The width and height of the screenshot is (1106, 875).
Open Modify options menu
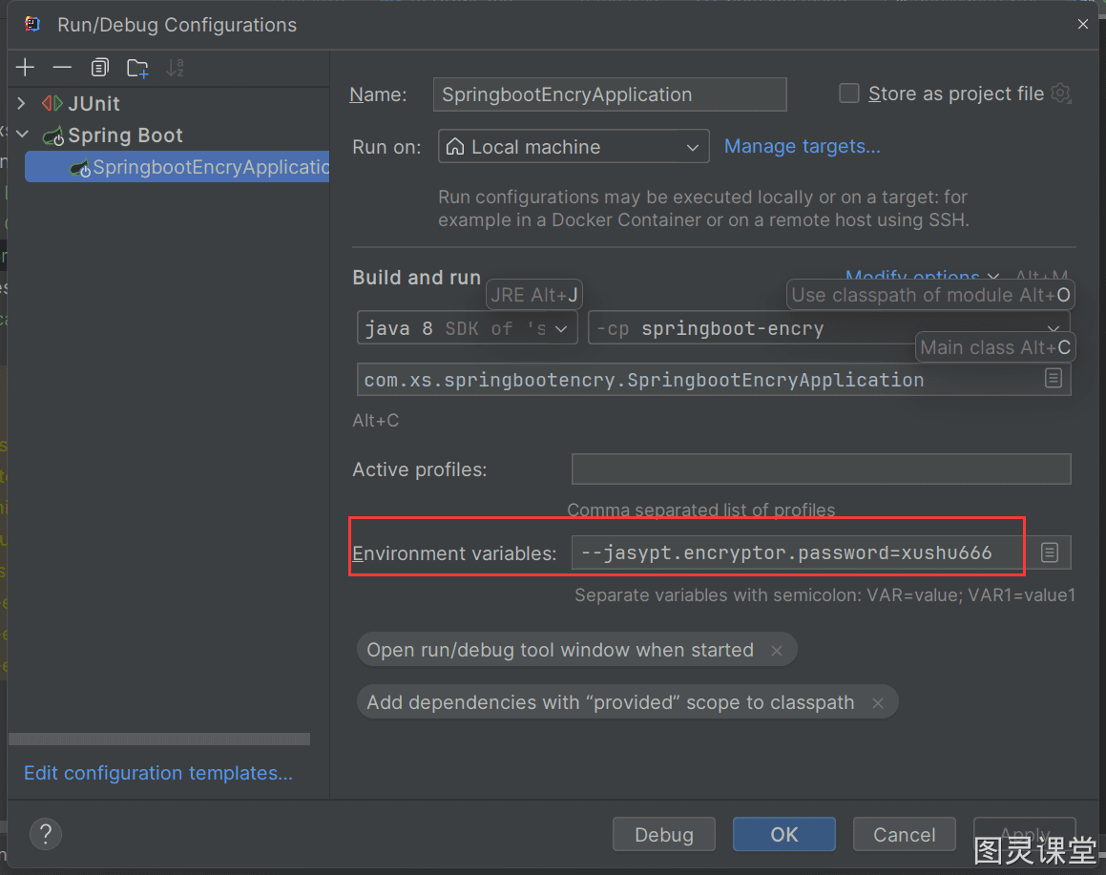click(922, 276)
